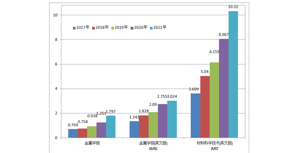Select the tallest bar labeled 10.32
Image resolution: width=287 pixels, height=153 pixels.
[233, 75]
